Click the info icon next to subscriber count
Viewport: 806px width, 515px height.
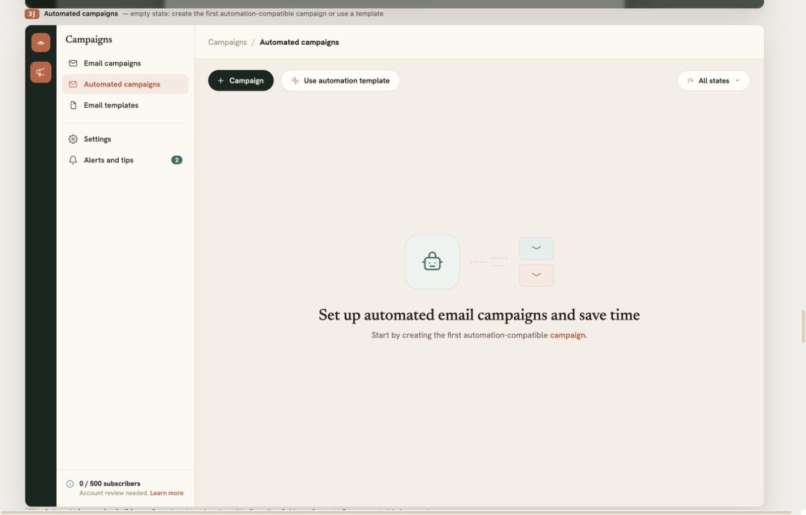click(70, 484)
